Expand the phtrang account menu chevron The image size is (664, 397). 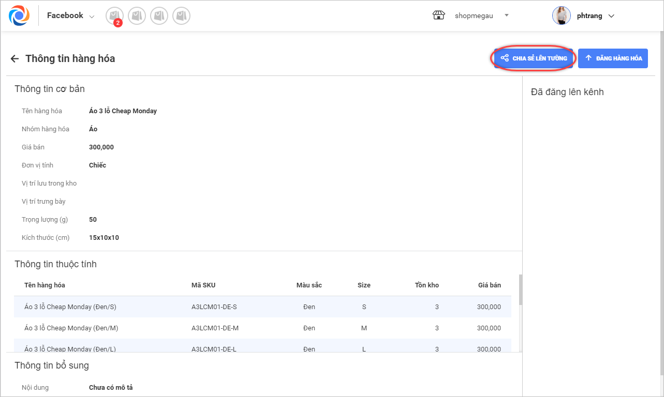[x=611, y=16]
